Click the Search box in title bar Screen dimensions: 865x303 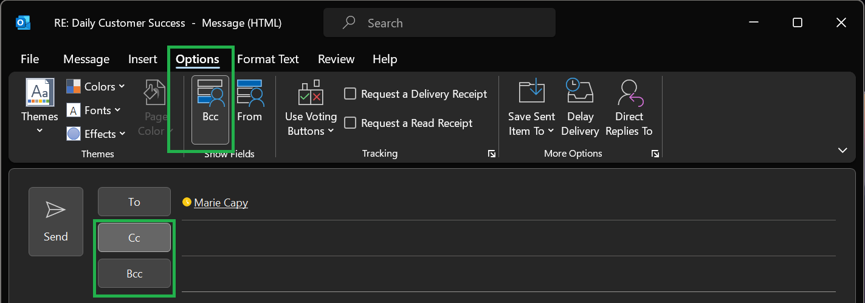tap(439, 23)
